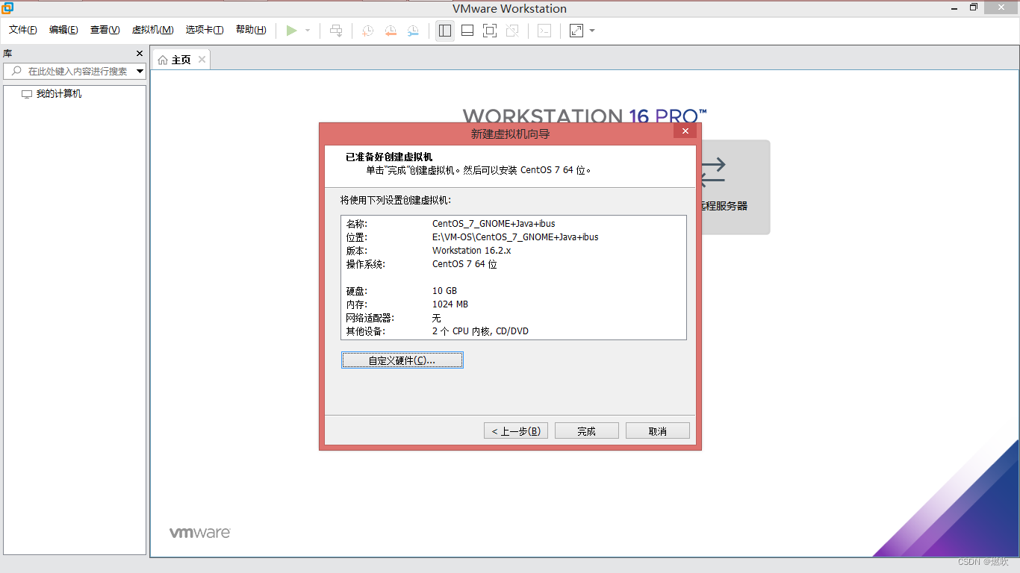Image resolution: width=1020 pixels, height=573 pixels.
Task: Click the Workstation 16.2.x version value
Action: (x=471, y=250)
